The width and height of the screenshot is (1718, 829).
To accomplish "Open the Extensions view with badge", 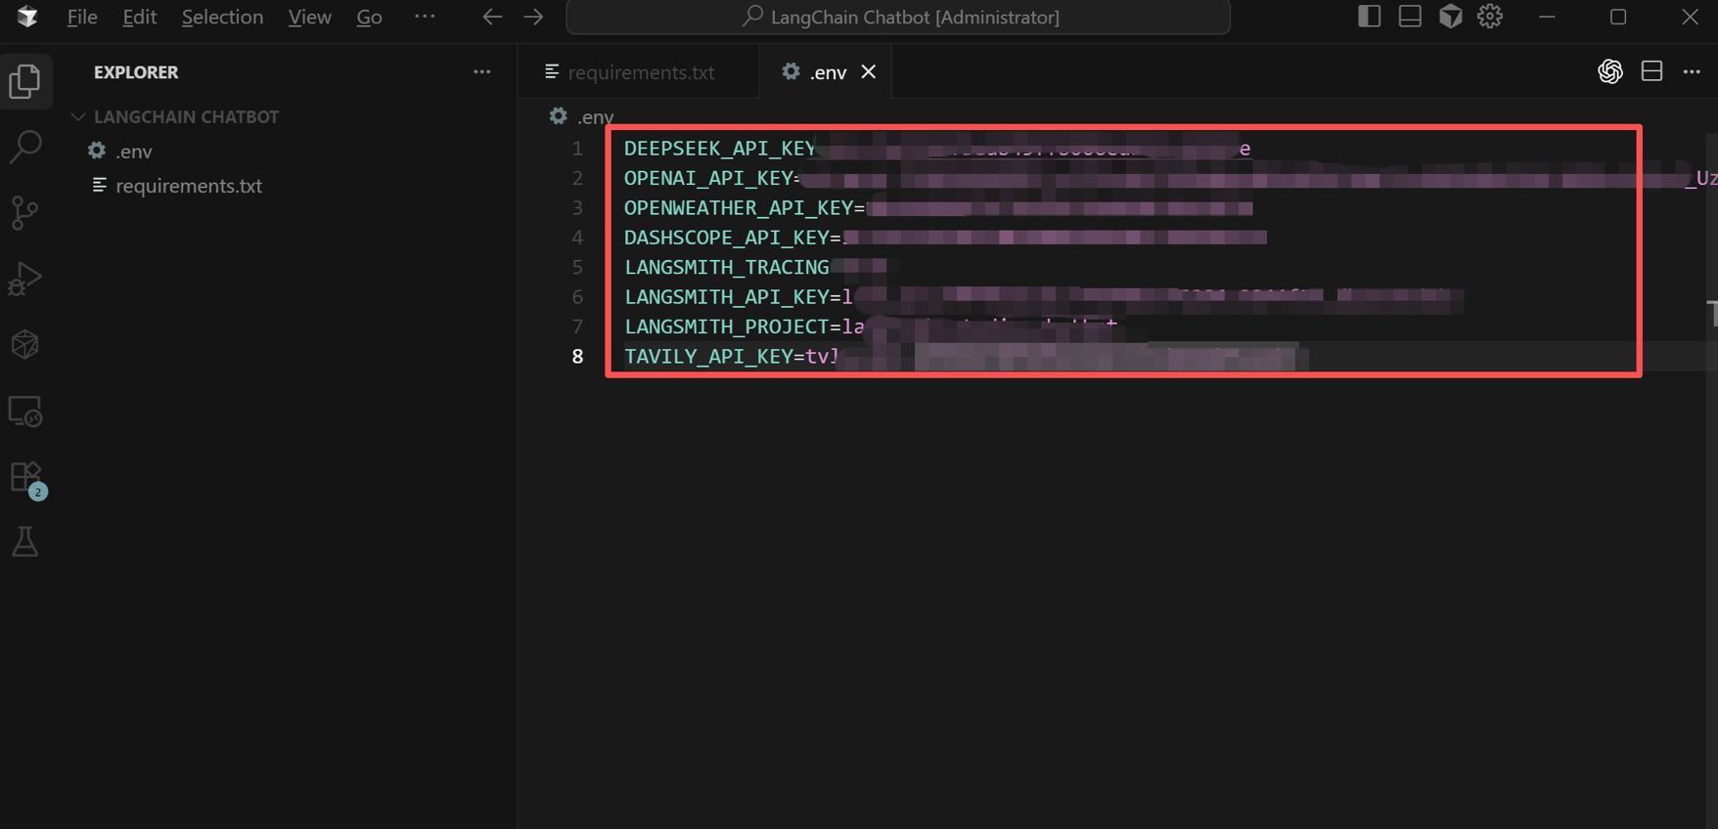I will coord(25,478).
